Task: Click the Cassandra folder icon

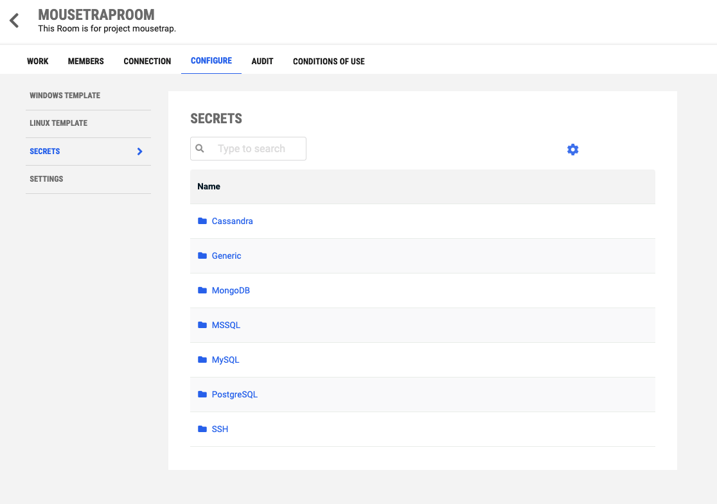Action: click(202, 221)
